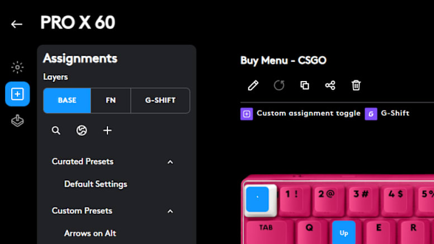Switch to the G-SHIFT layer
434x244 pixels.
(161, 101)
